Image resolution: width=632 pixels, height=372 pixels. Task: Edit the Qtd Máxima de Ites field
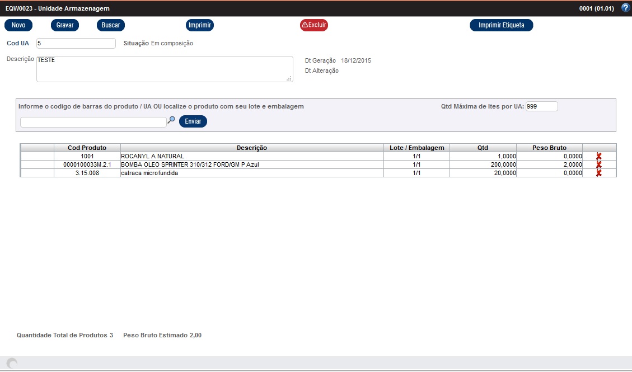tap(541, 106)
